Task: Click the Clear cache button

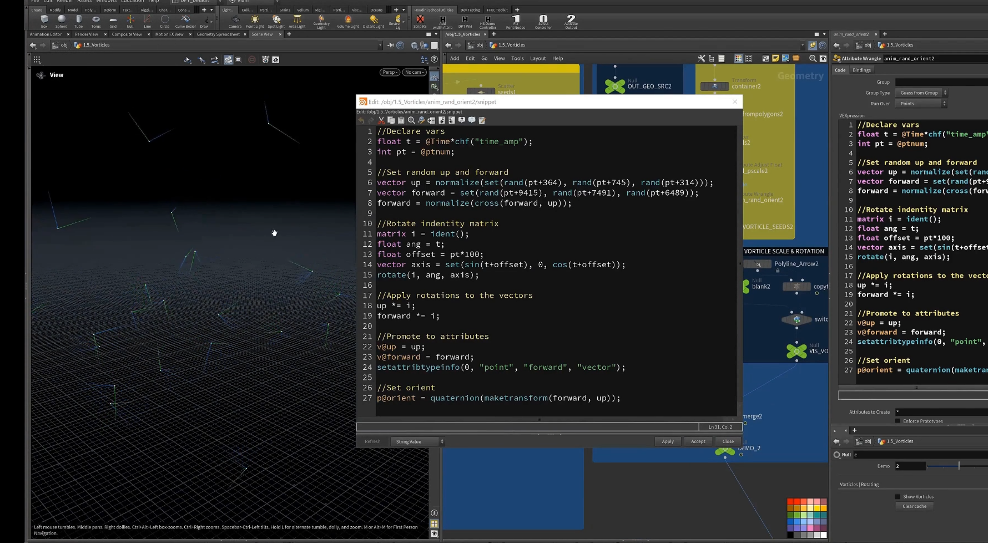Action: pyautogui.click(x=914, y=506)
